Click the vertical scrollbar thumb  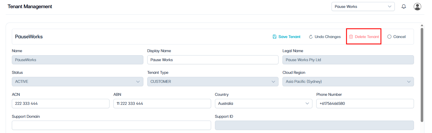422,75
